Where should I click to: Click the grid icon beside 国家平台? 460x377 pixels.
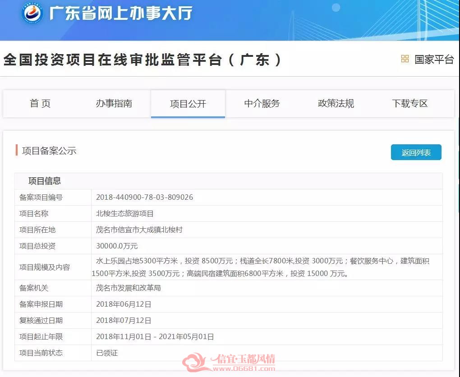point(405,59)
